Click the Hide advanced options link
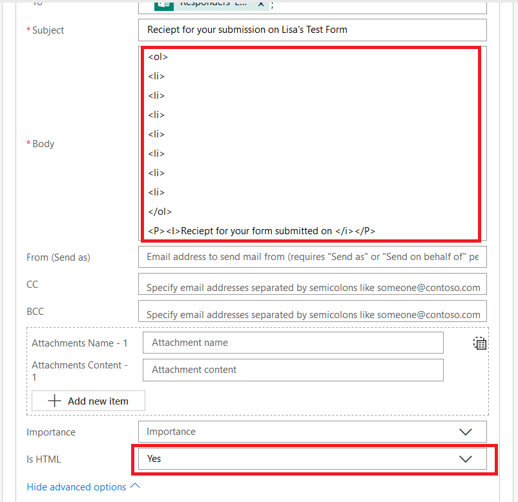Screen dimensions: 518x502 point(76,487)
